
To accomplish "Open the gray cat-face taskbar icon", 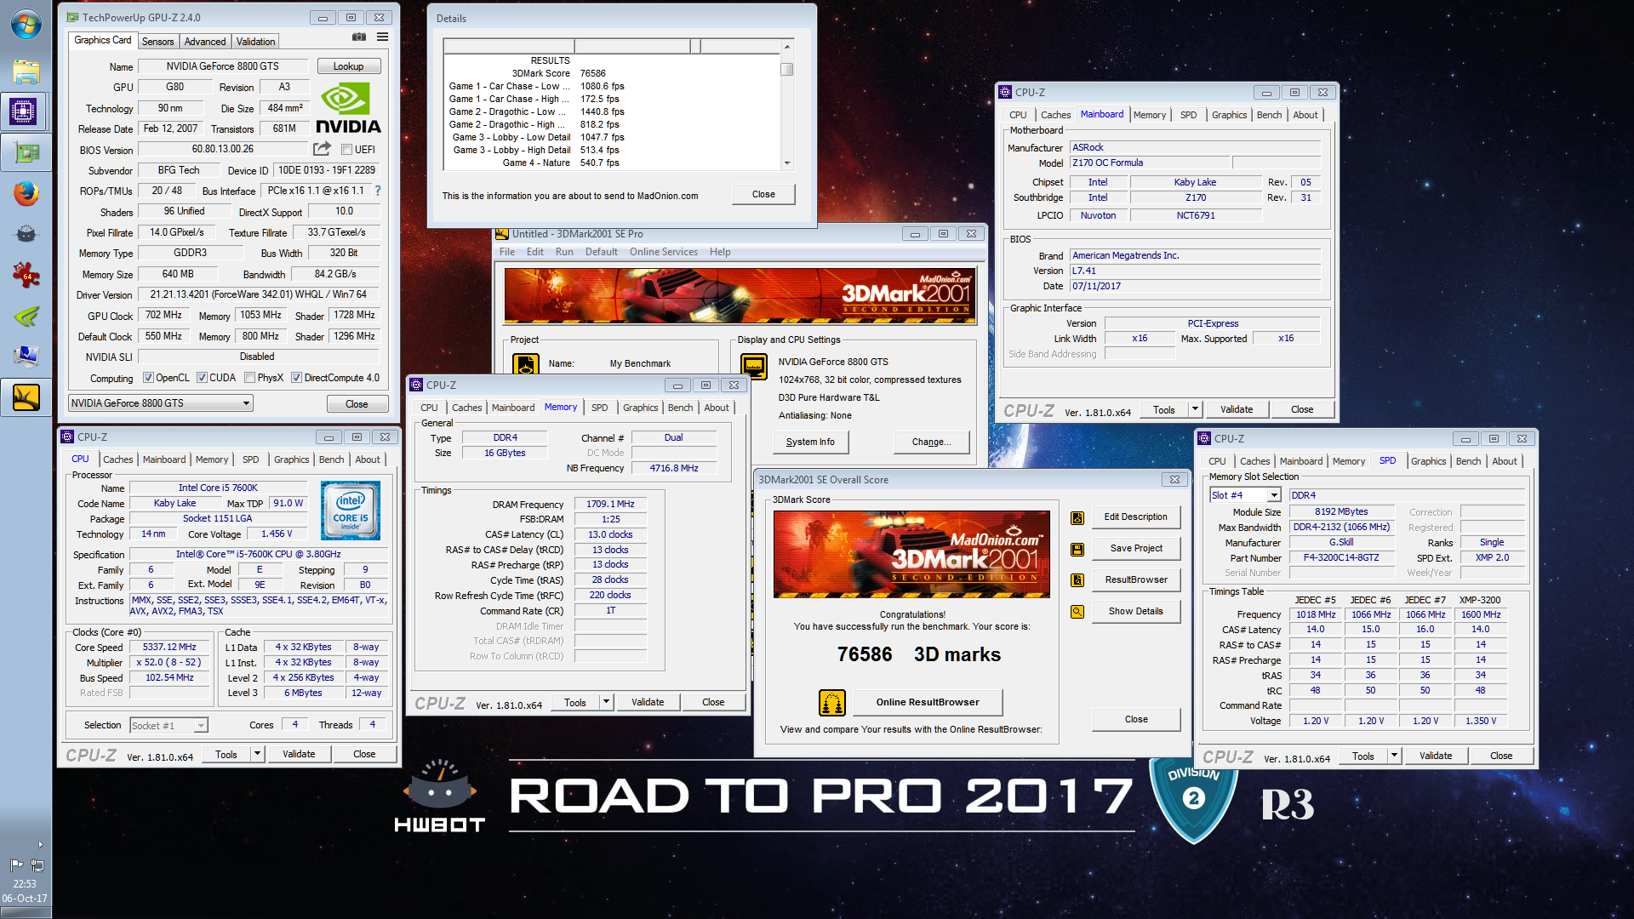I will 26,234.
